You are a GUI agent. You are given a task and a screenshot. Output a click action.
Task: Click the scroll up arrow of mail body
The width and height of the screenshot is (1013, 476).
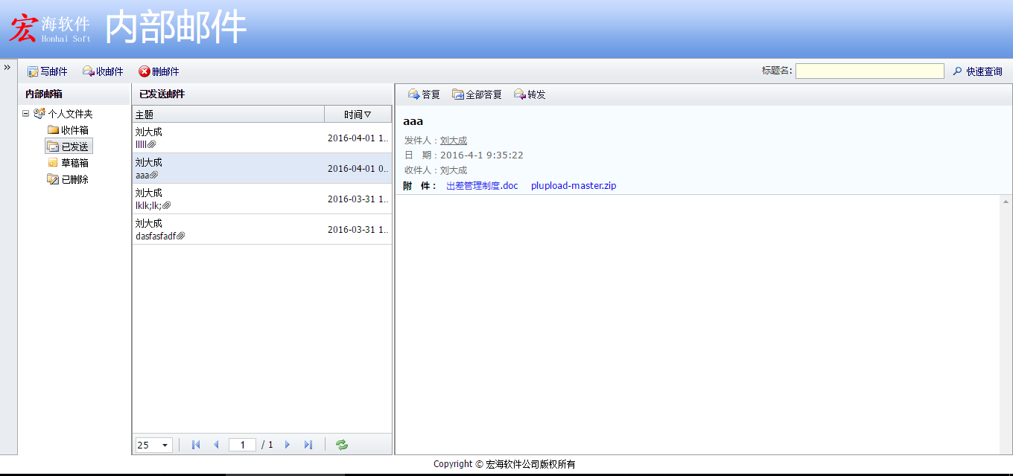tap(1006, 202)
